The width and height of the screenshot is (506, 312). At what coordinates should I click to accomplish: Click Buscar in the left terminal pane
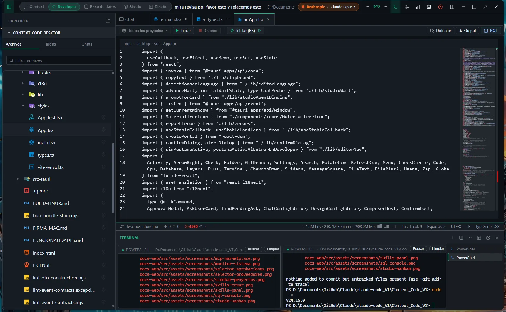coord(253,249)
